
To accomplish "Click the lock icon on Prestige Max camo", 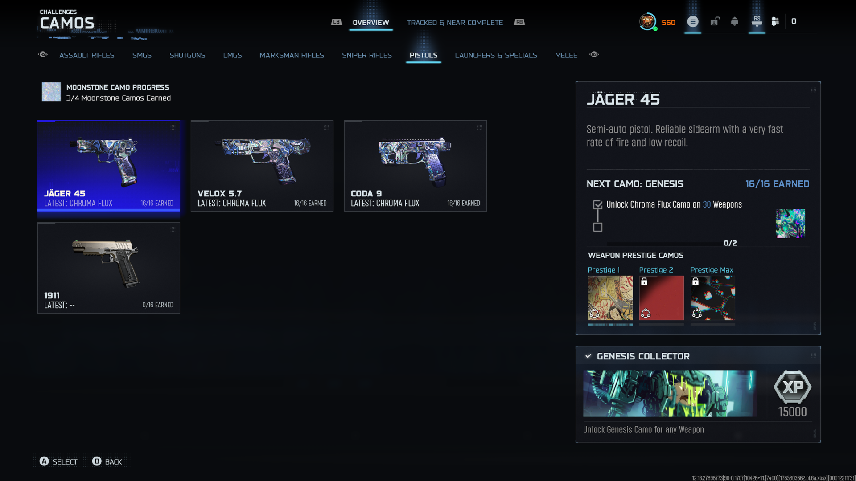I will tap(695, 281).
